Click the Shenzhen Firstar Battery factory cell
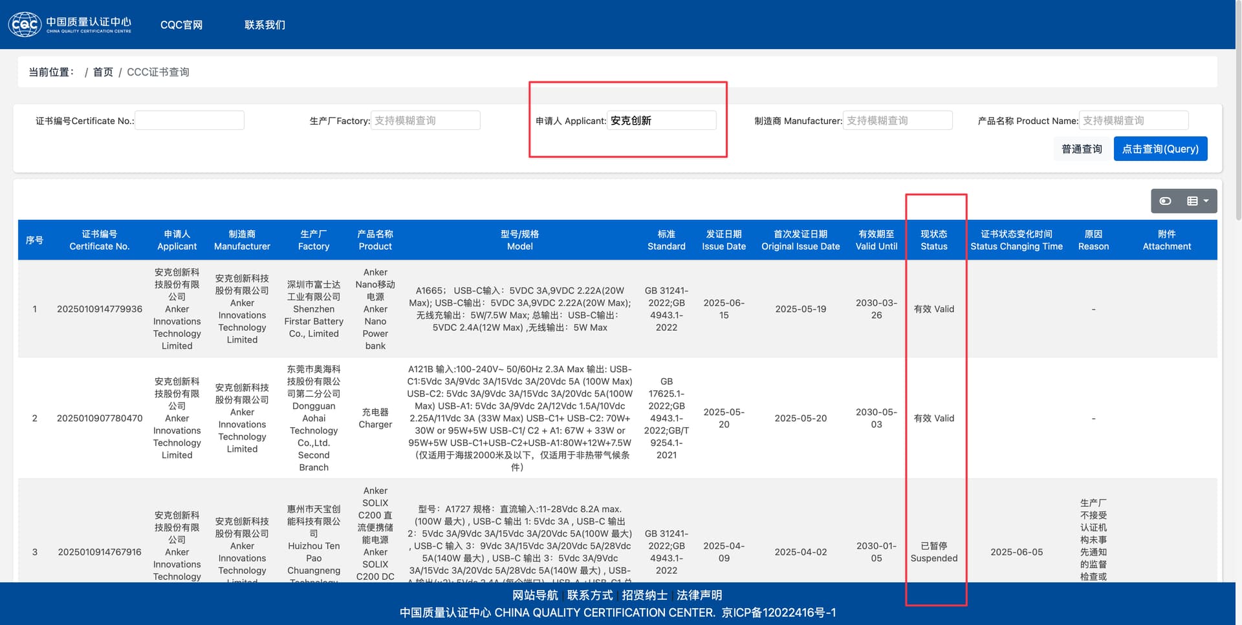 click(x=314, y=309)
